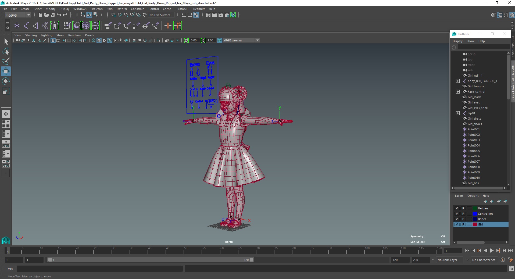This screenshot has height=279, width=515.
Task: Expand Face_control node in Outliner
Action: (x=458, y=92)
